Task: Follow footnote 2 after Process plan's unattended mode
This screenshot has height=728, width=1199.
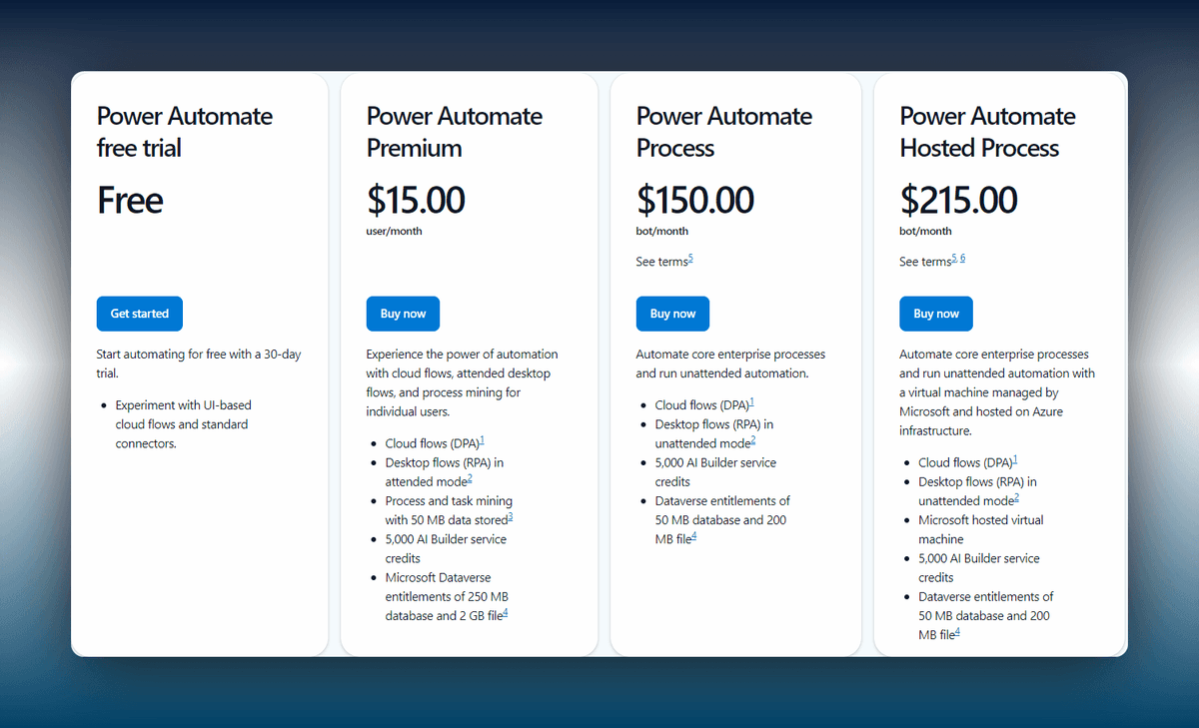Action: (x=753, y=440)
